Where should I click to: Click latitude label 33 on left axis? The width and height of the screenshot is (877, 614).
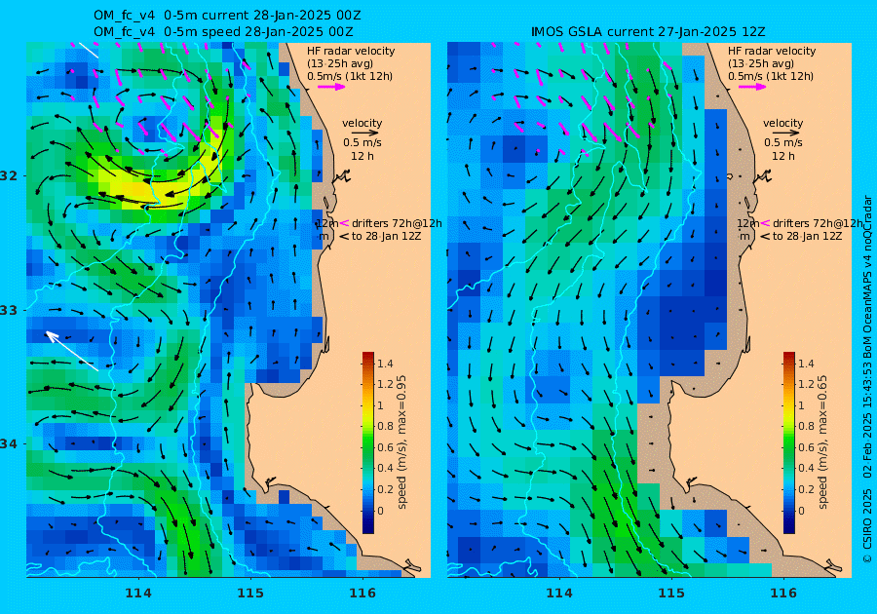click(x=9, y=310)
